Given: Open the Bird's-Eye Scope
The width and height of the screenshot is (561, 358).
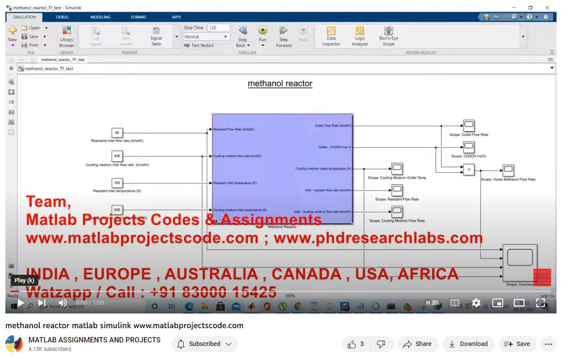Looking at the screenshot, I should click(389, 36).
